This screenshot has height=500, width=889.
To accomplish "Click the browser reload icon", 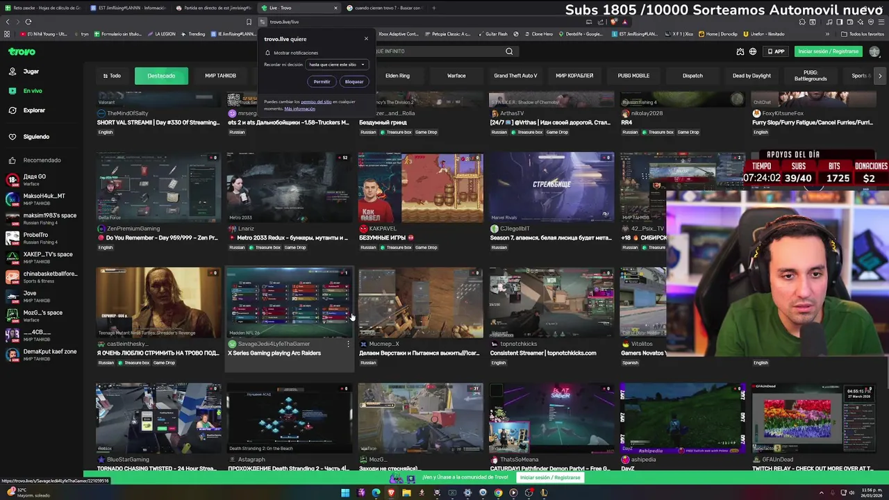I will (x=28, y=22).
